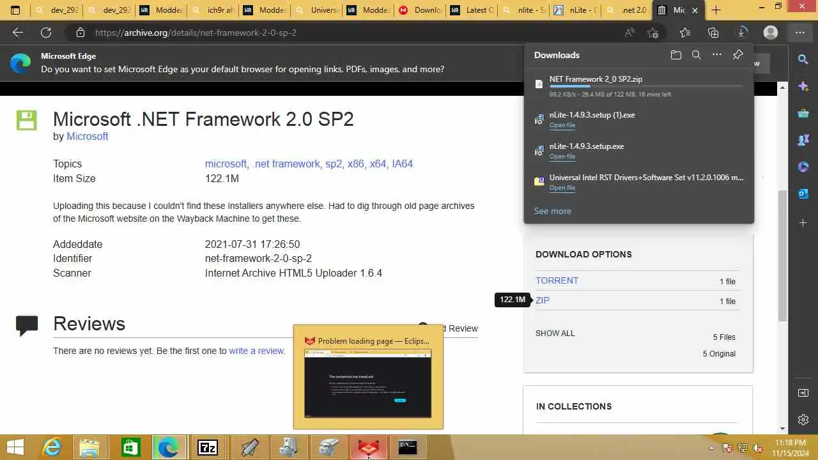Click the browser Back arrow

17,33
